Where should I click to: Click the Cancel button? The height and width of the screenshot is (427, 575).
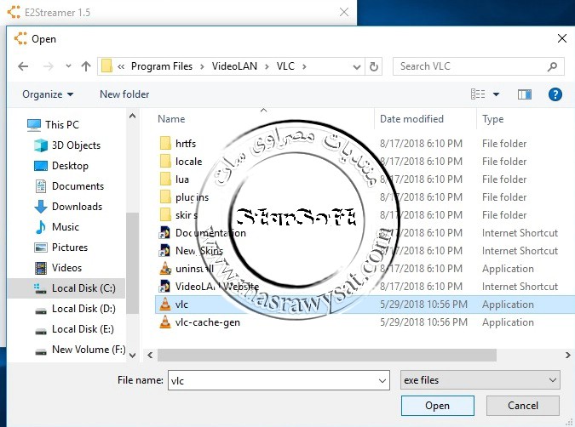tap(523, 406)
